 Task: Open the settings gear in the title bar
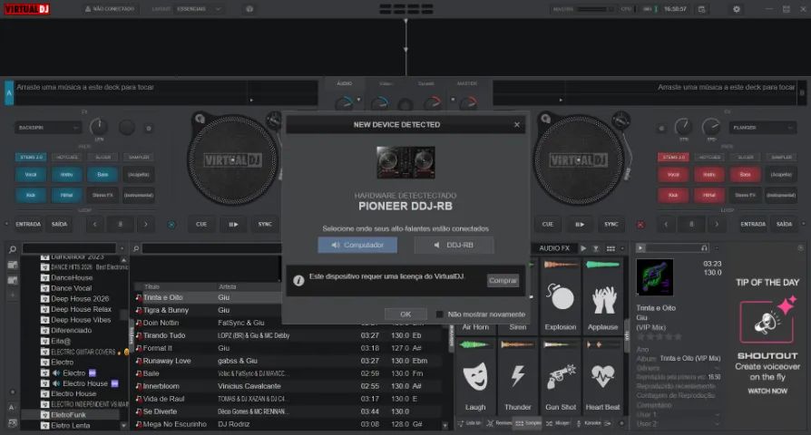coord(737,9)
